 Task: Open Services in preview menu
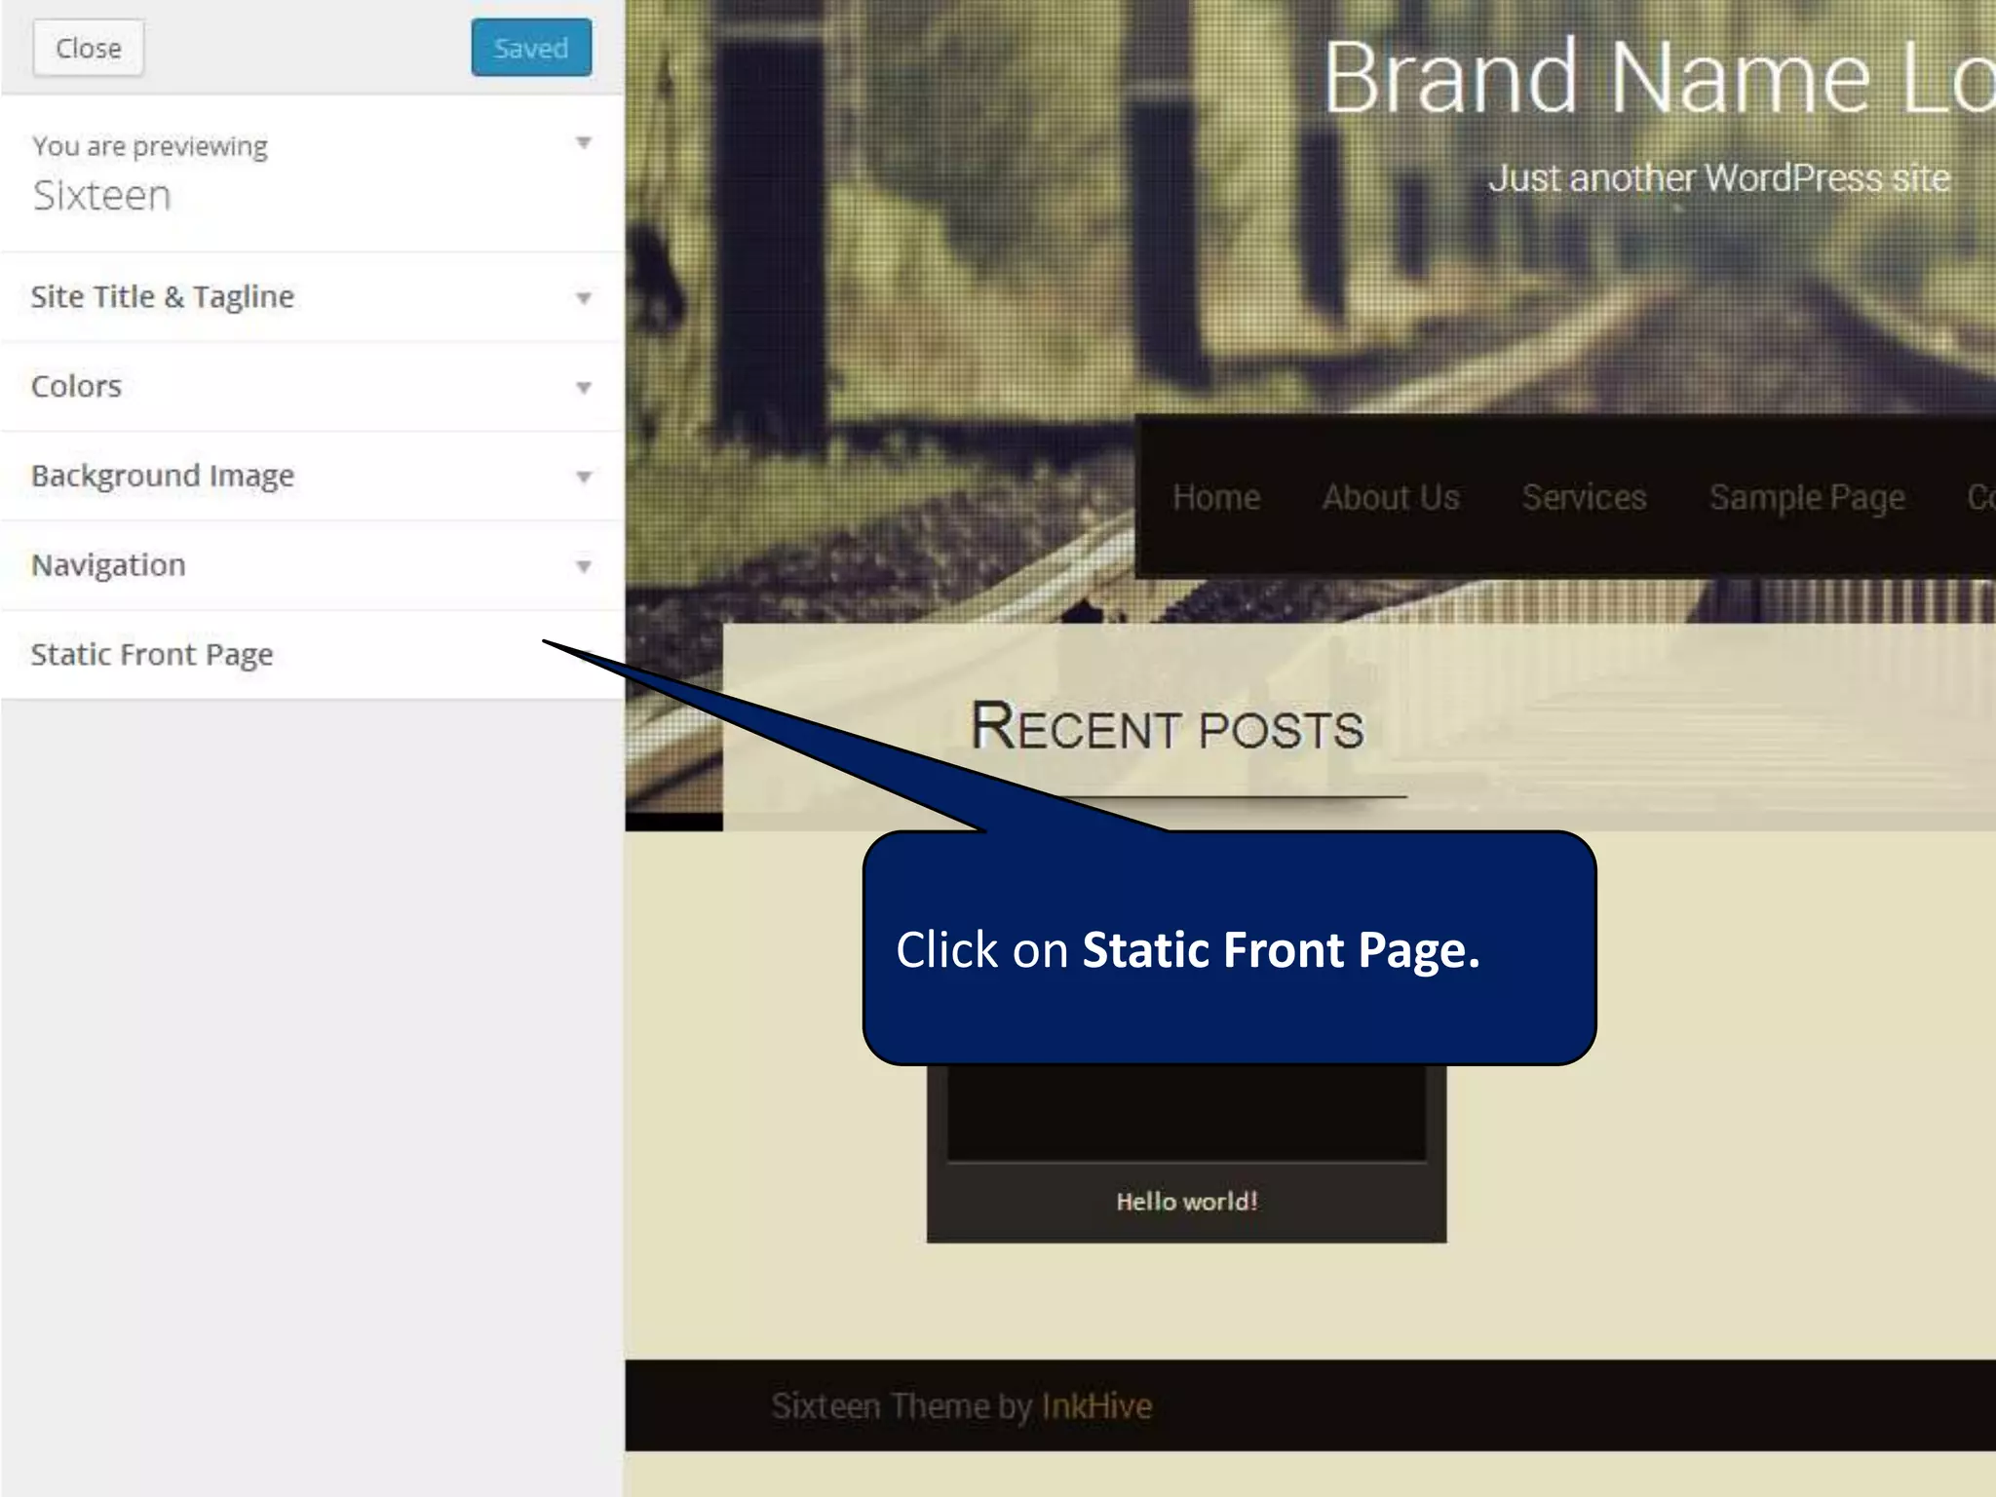pos(1584,497)
